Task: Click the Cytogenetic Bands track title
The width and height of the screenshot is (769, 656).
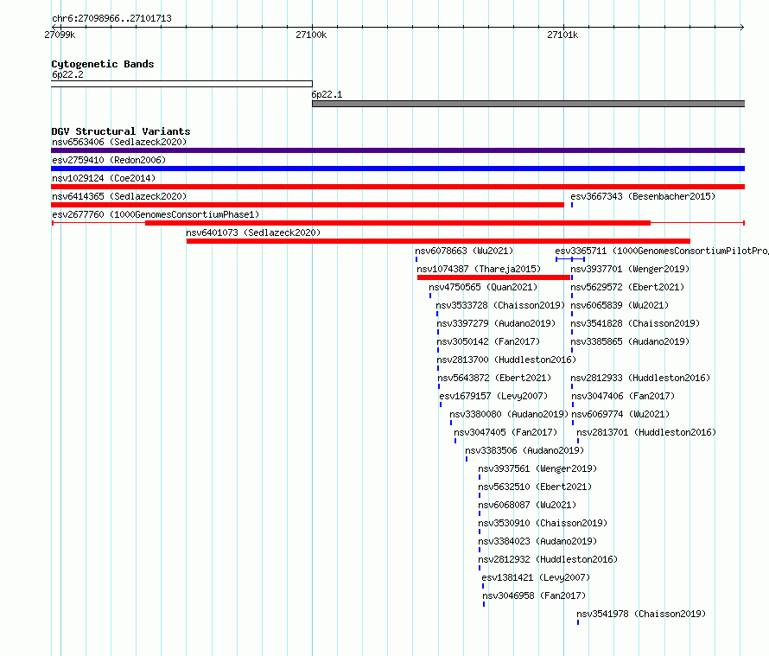Action: pos(103,64)
